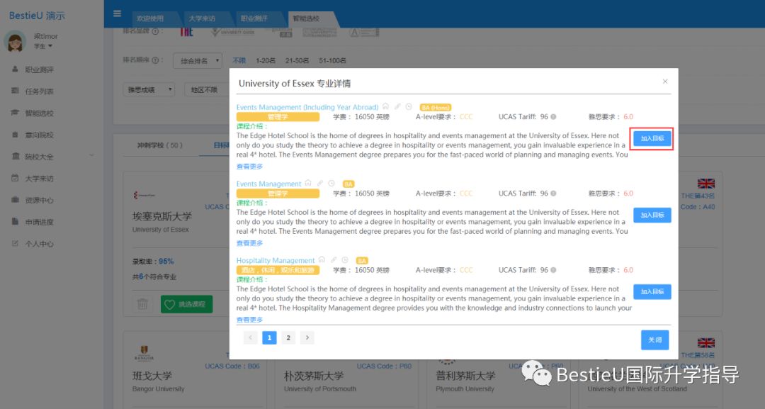Click link icon beside Hospitality Management

click(x=334, y=259)
